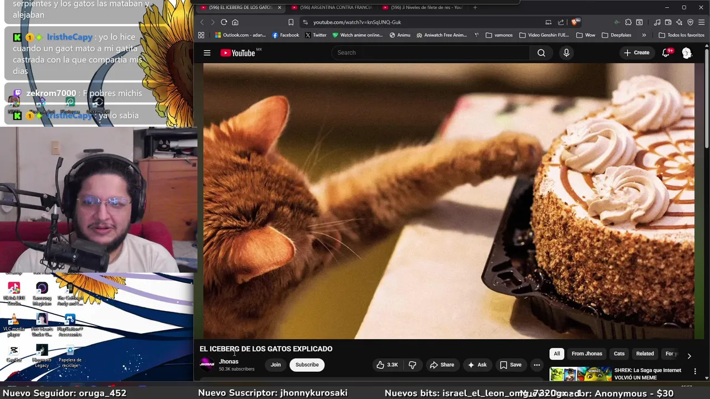
Task: Open the YouTube account avatar menu
Action: 687,53
